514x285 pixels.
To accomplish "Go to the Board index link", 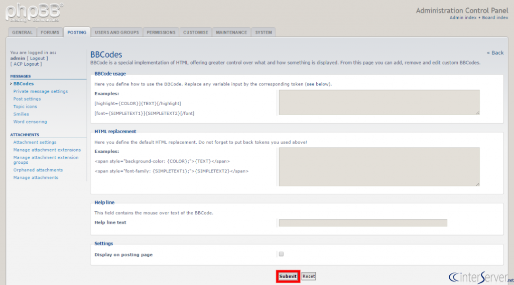I will [495, 18].
